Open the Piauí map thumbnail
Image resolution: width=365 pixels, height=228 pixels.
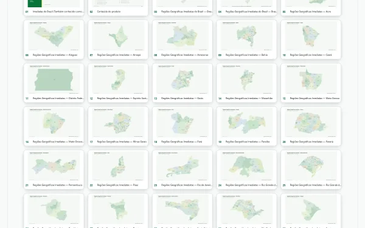(x=118, y=166)
